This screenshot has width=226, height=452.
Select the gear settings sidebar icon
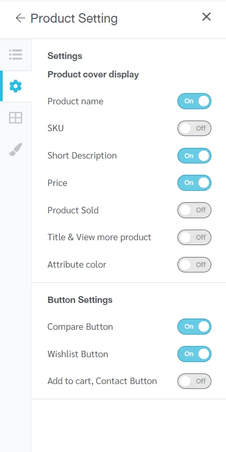pos(16,86)
